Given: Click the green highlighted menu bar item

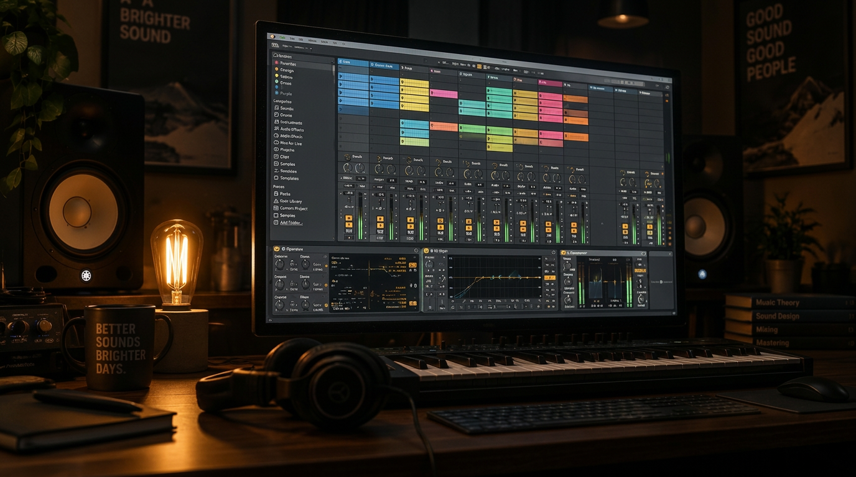Looking at the screenshot, I should point(282,39).
